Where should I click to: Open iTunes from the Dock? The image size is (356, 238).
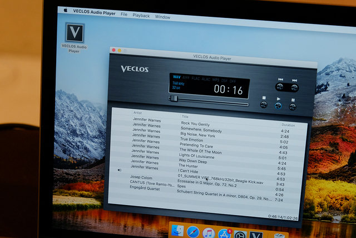pos(209,233)
